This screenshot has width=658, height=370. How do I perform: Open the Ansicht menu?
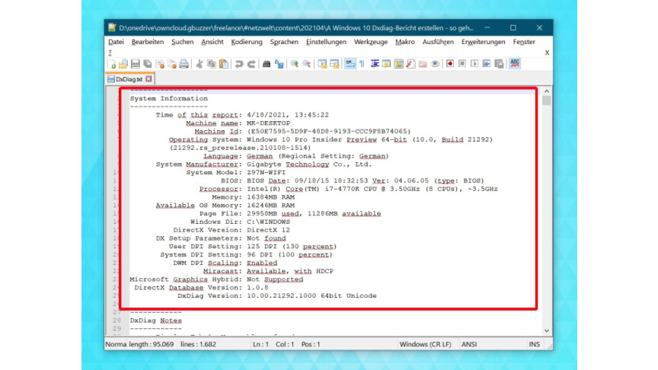click(212, 42)
